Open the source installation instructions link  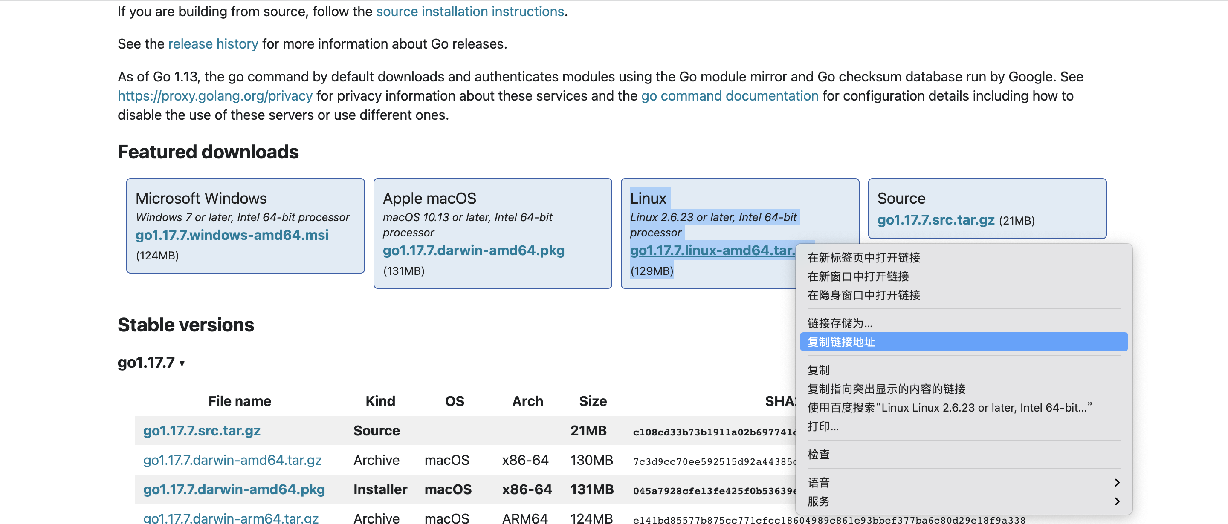[469, 12]
